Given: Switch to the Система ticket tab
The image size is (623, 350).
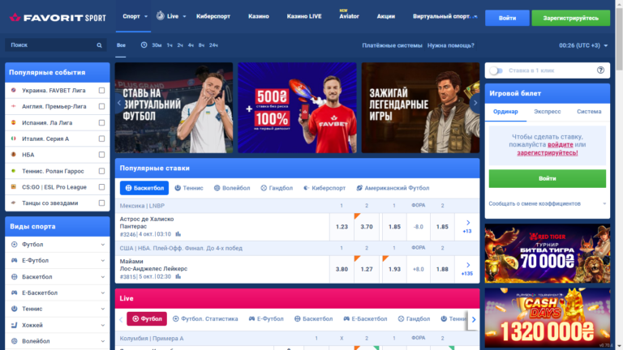Looking at the screenshot, I should pos(589,112).
